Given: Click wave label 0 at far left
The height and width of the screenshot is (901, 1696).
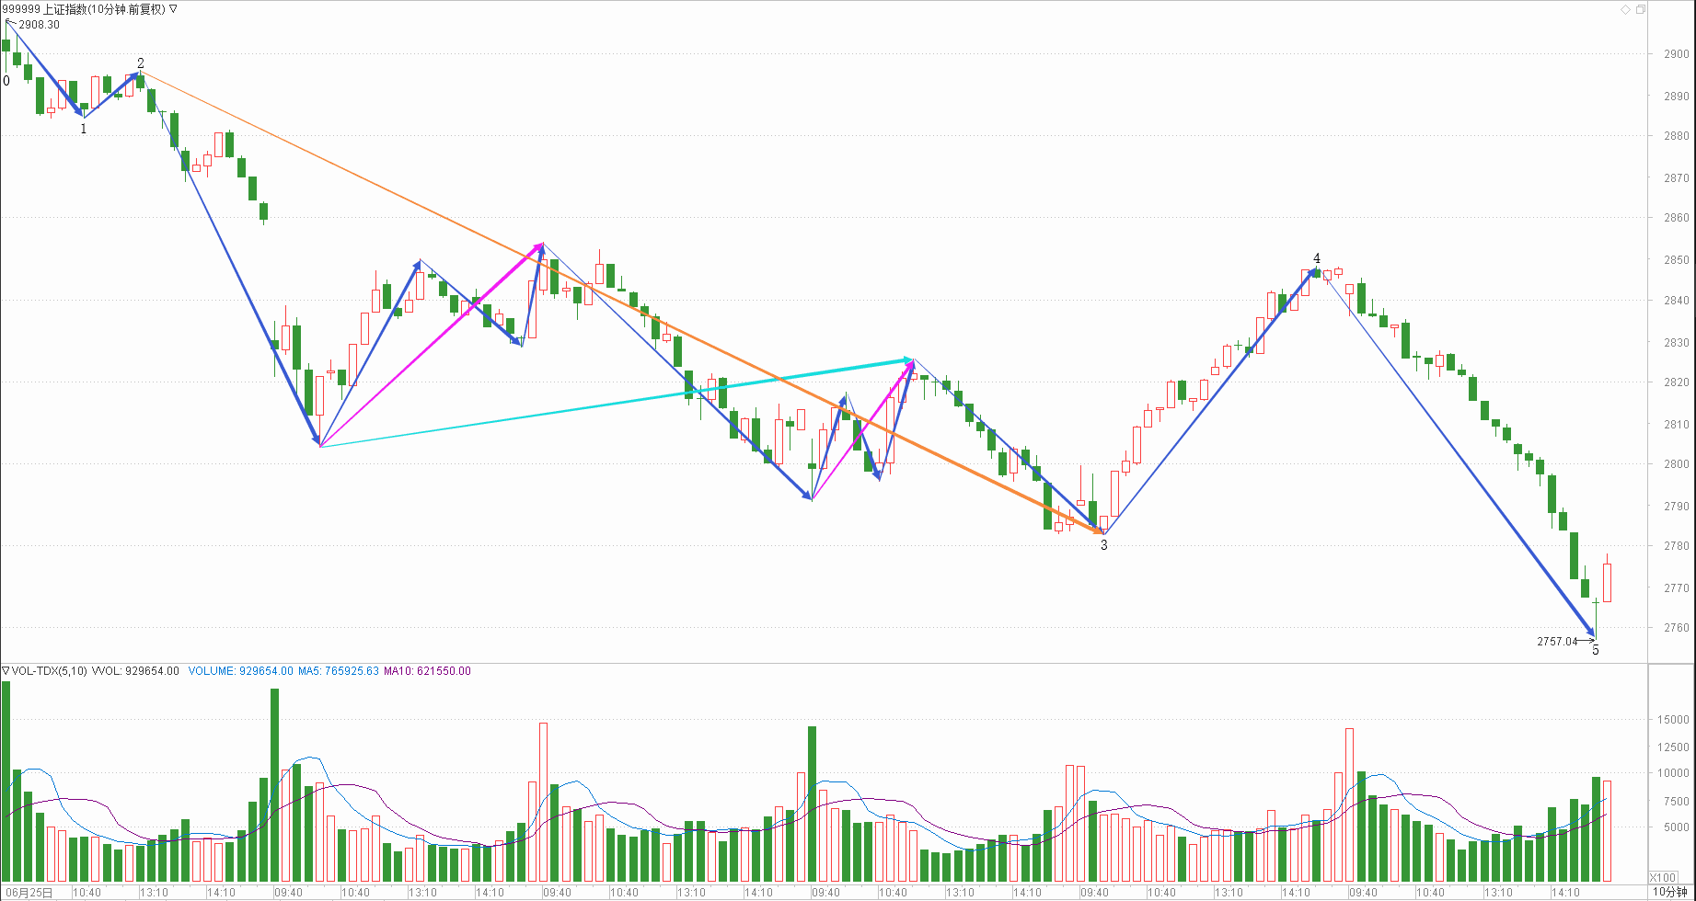Looking at the screenshot, I should 6,81.
